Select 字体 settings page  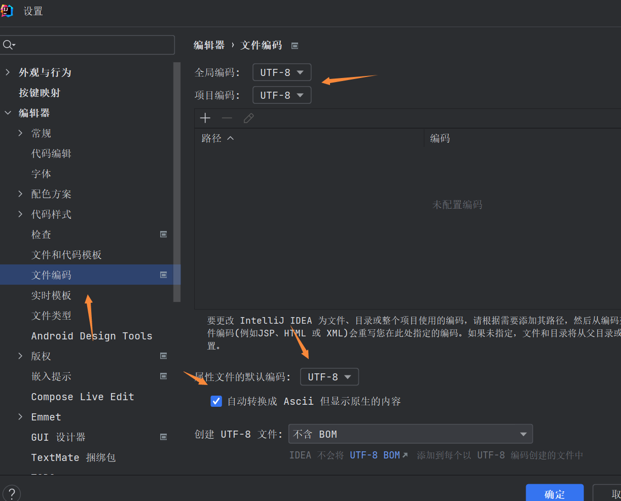(41, 174)
